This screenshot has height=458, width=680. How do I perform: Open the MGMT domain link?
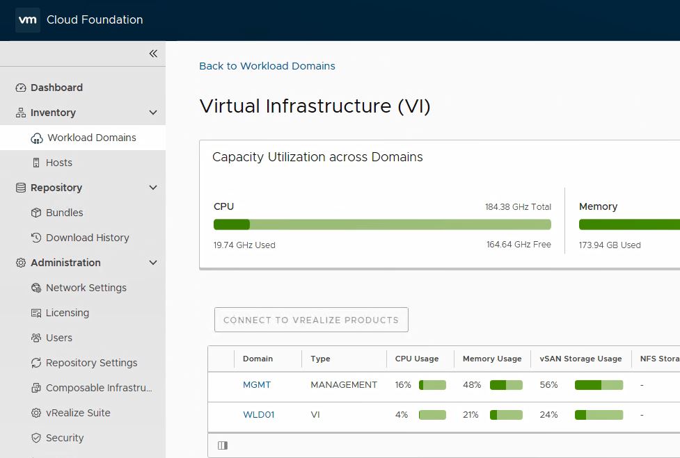coord(256,385)
